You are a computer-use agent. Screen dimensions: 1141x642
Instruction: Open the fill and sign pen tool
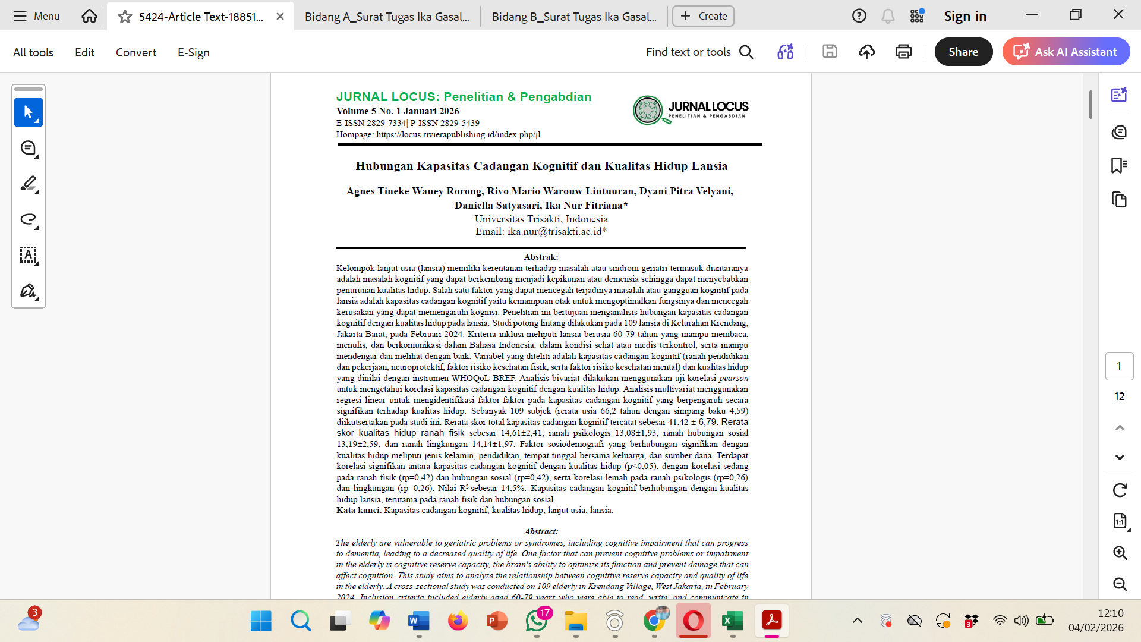[x=28, y=291]
